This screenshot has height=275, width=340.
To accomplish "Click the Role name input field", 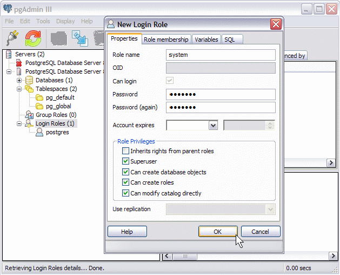I will (221, 55).
